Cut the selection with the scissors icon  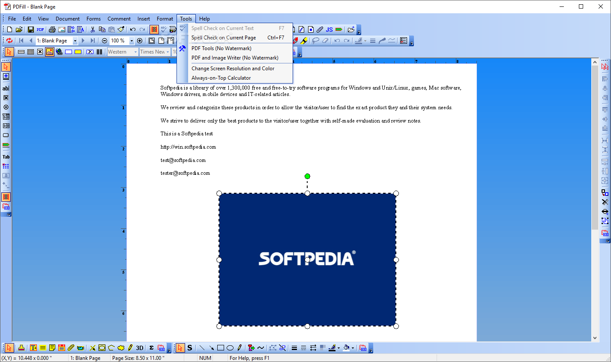(93, 30)
